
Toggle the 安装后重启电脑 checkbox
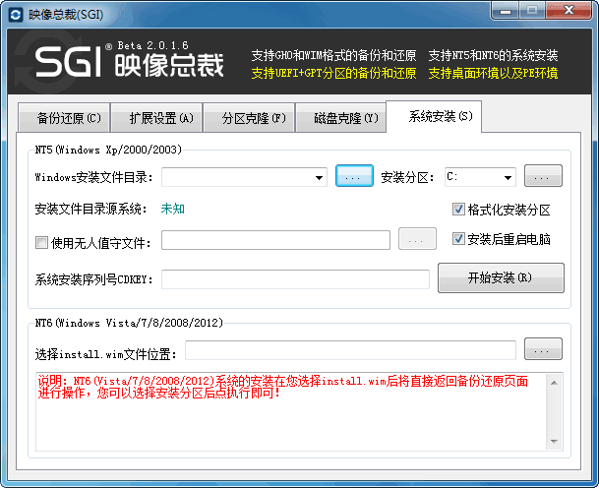(x=458, y=239)
